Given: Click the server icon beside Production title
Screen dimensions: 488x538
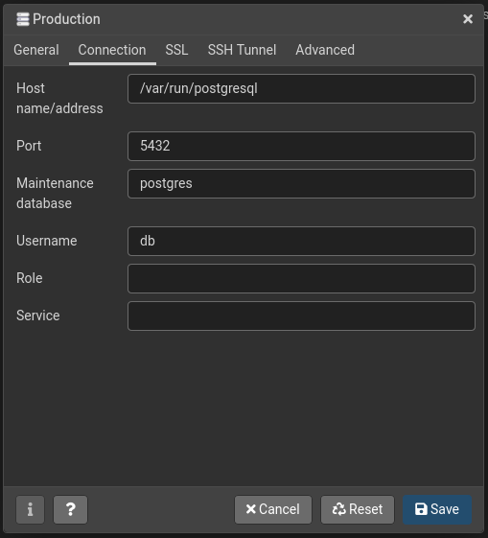Looking at the screenshot, I should point(23,19).
